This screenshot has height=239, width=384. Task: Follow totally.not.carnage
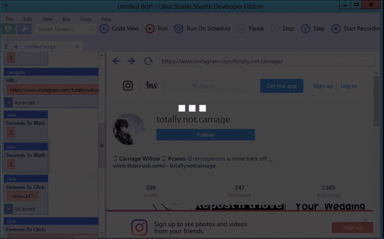205,135
